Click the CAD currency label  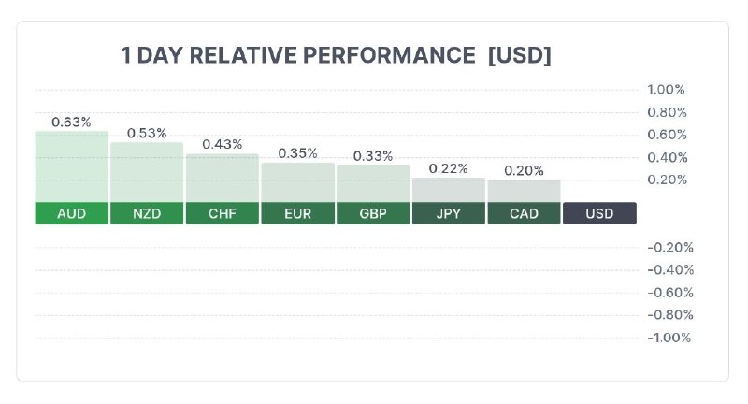pos(524,213)
